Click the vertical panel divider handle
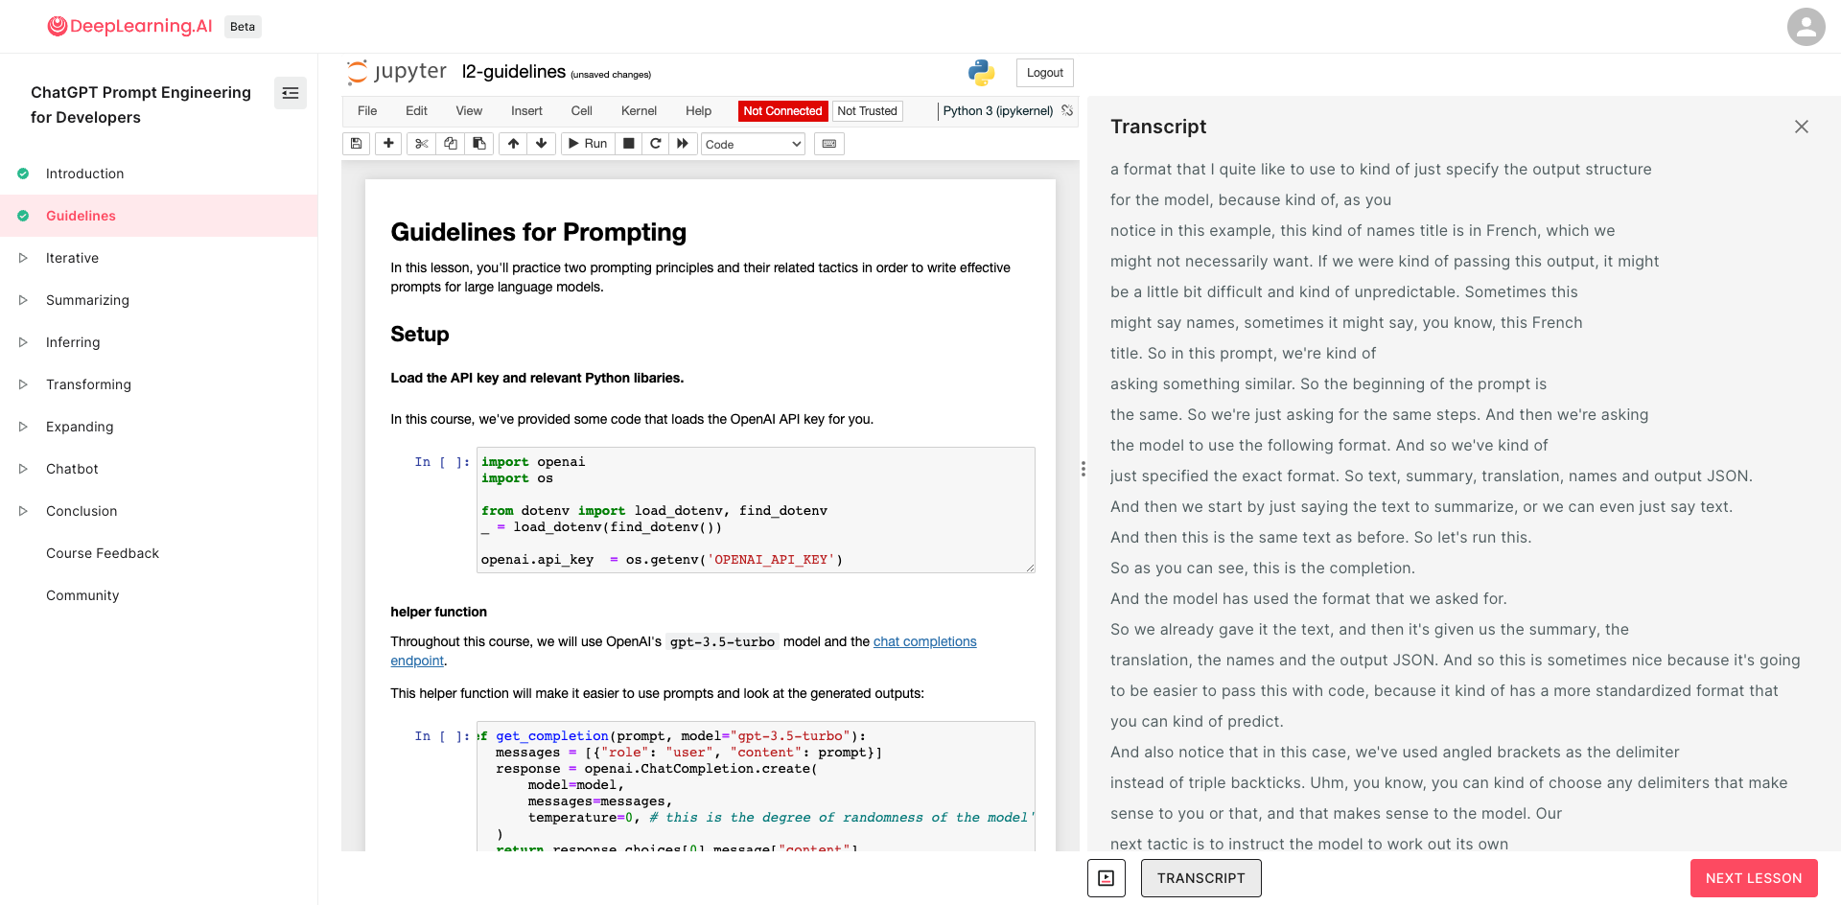This screenshot has width=1841, height=905. point(1084,469)
